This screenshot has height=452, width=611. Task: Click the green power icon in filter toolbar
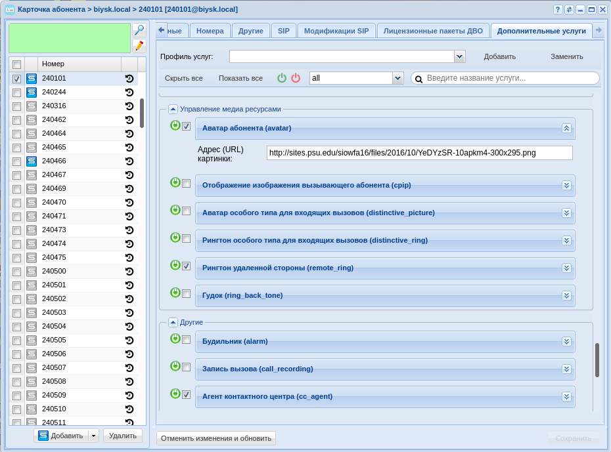tap(282, 78)
